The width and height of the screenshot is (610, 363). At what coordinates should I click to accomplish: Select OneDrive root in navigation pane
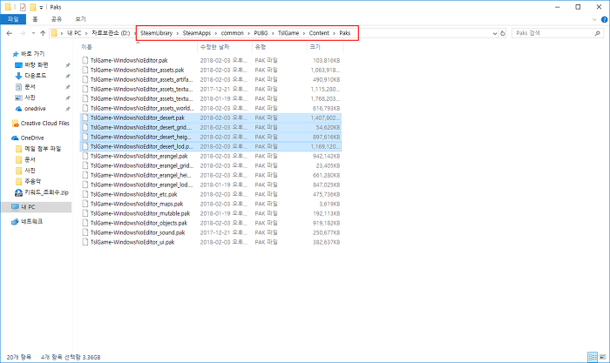pyautogui.click(x=32, y=138)
